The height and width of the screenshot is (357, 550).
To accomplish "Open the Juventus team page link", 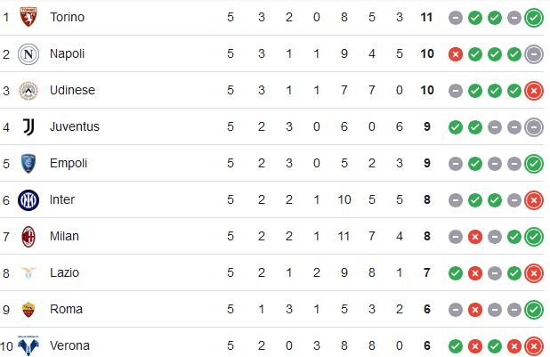I will (75, 126).
